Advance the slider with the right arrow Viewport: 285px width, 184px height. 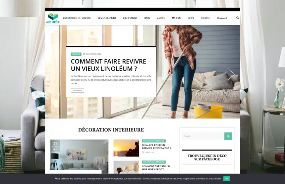coord(231,74)
